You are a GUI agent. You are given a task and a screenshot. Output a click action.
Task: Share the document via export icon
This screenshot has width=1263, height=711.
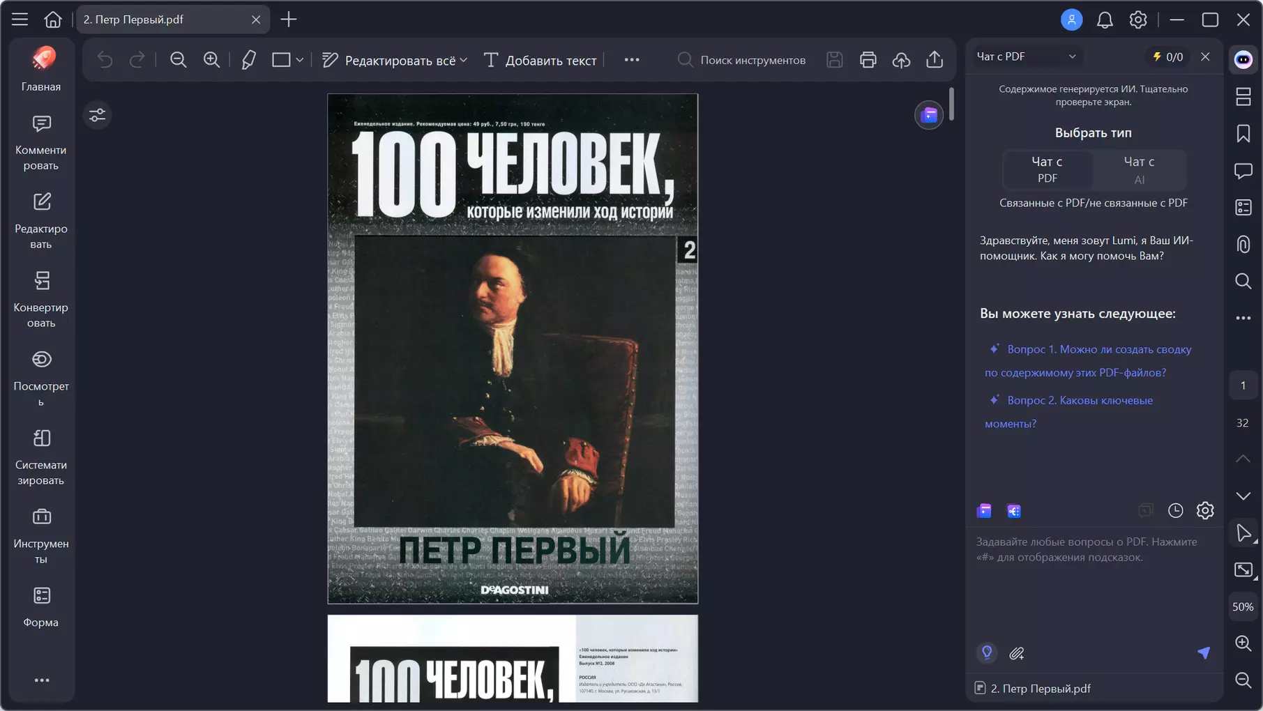(935, 60)
